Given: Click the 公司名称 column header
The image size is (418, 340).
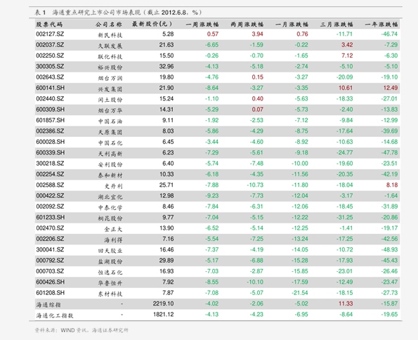Looking at the screenshot, I should (109, 25).
